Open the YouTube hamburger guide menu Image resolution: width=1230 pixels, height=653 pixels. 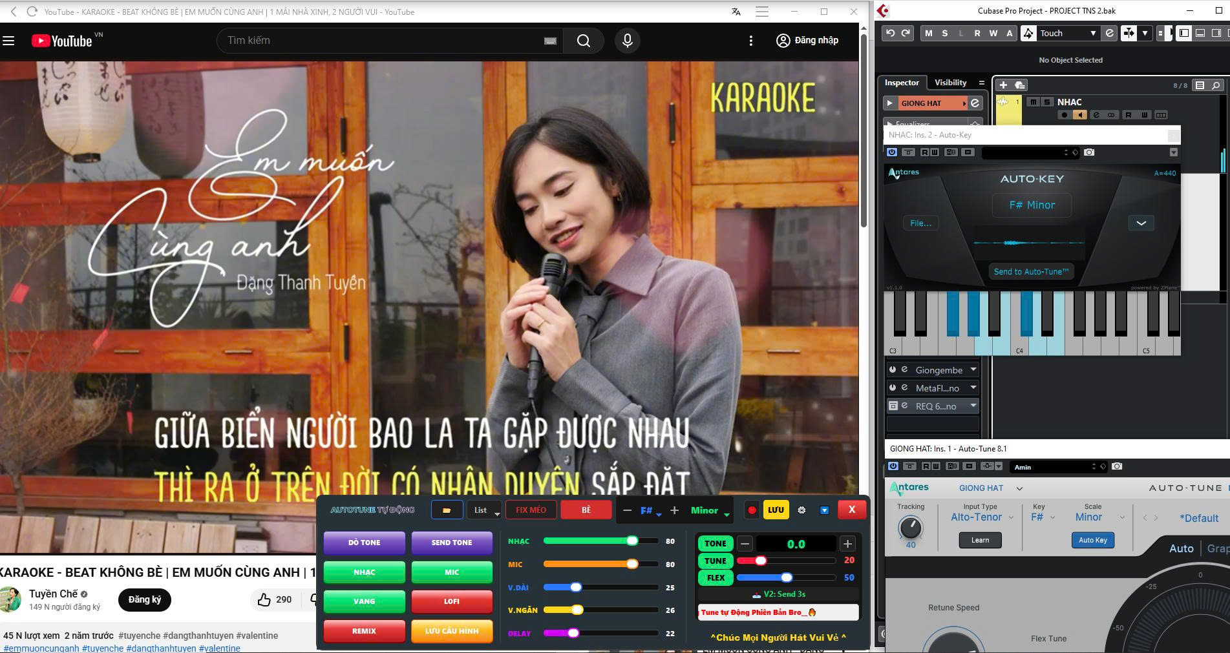coord(9,41)
